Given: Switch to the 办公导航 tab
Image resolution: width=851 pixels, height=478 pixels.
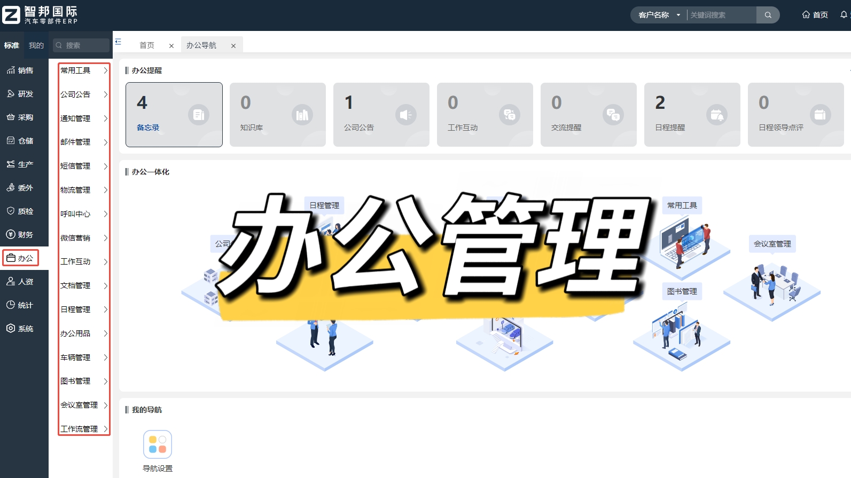Looking at the screenshot, I should pyautogui.click(x=201, y=45).
